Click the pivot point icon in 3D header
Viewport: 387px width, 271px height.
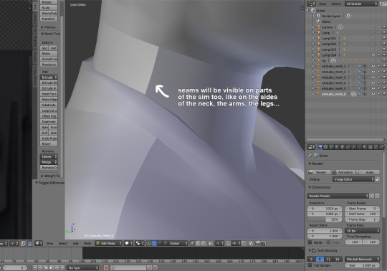coord(138,243)
